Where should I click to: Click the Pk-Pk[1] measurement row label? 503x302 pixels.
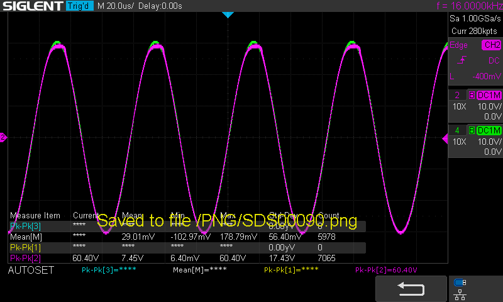pyautogui.click(x=25, y=247)
